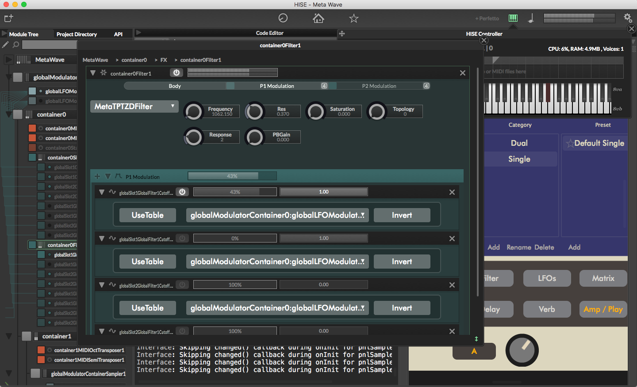Remove the first globalSlot2GlobalFilter1Cutoff modulator via its X
The width and height of the screenshot is (637, 387).
[452, 285]
